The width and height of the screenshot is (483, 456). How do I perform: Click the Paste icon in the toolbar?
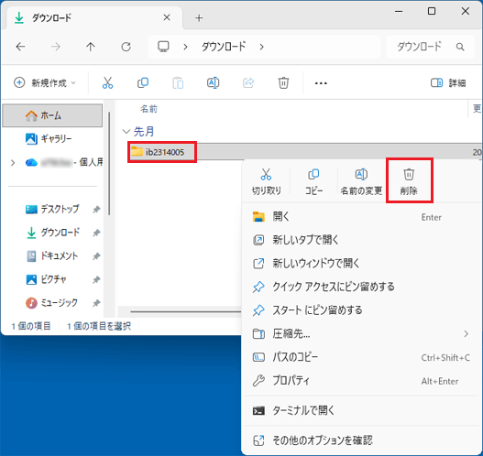pos(178,82)
